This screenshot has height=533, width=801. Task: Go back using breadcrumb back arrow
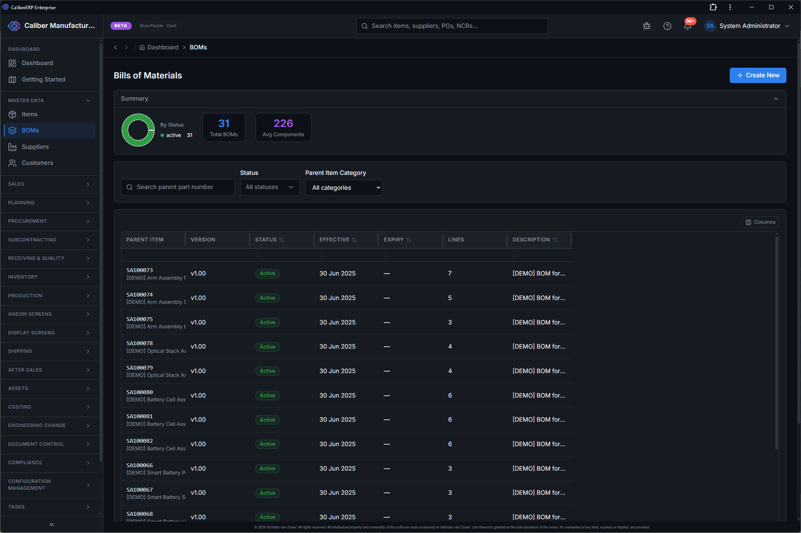115,47
